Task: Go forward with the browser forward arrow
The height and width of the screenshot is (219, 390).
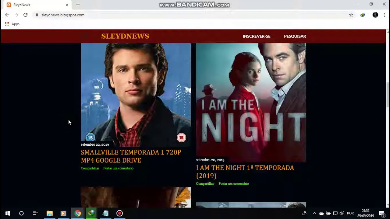Action: point(16,15)
